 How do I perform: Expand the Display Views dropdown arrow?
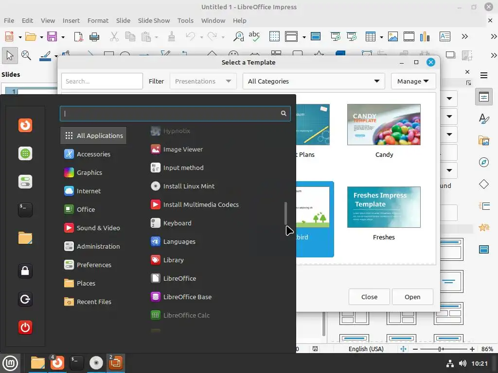304,37
